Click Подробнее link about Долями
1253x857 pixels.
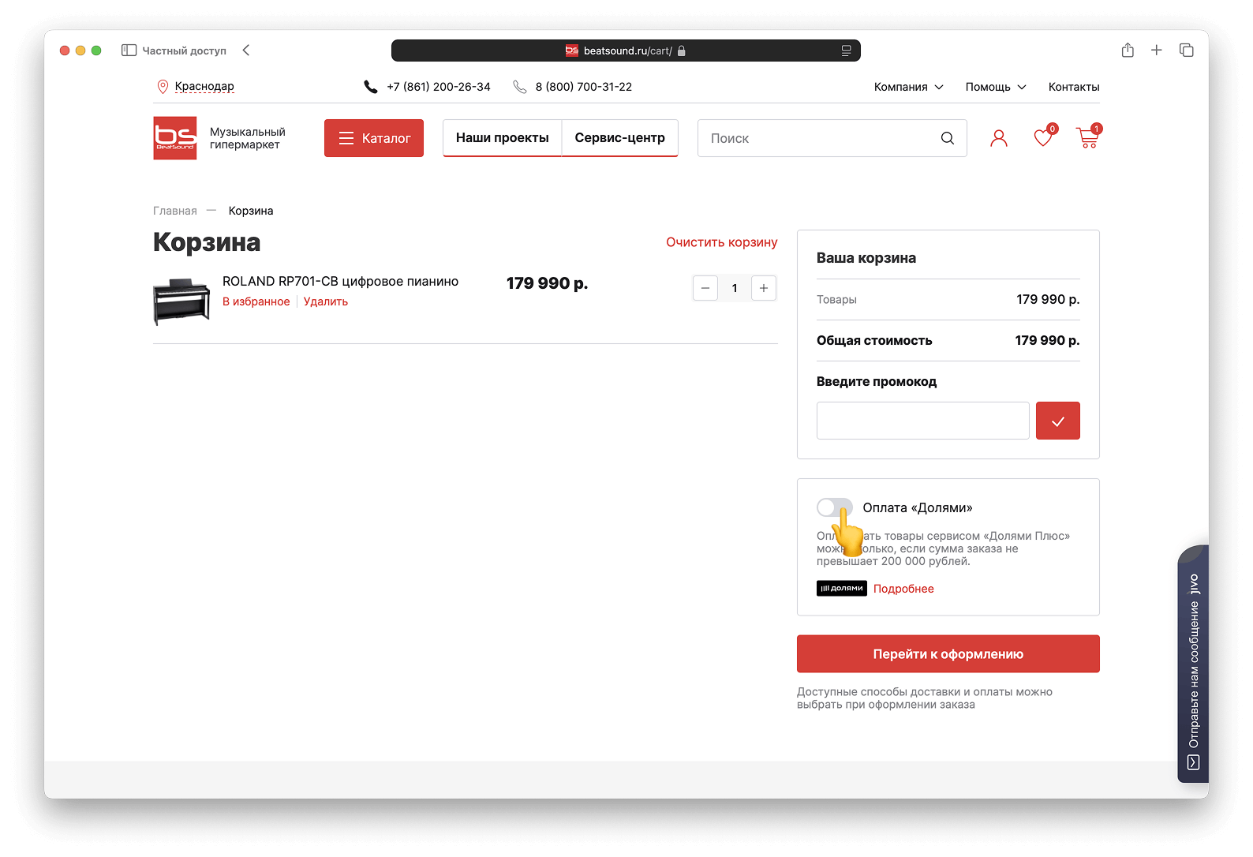click(903, 589)
